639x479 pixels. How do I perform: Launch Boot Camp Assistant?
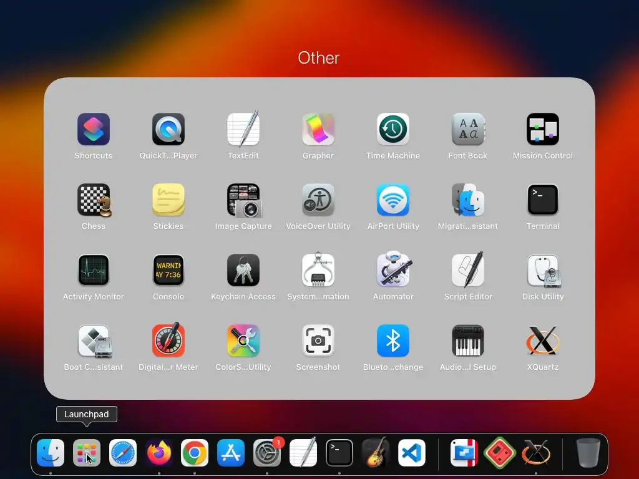click(x=94, y=341)
